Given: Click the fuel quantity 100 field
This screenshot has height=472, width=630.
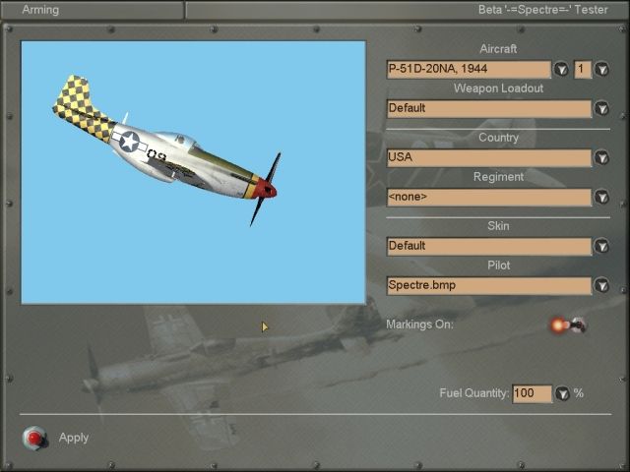Looking at the screenshot, I should coord(532,393).
